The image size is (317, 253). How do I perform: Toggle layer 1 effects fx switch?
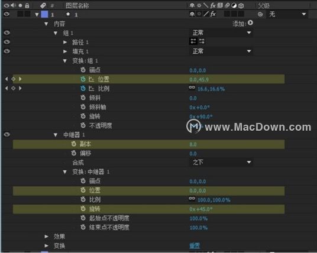(213, 14)
